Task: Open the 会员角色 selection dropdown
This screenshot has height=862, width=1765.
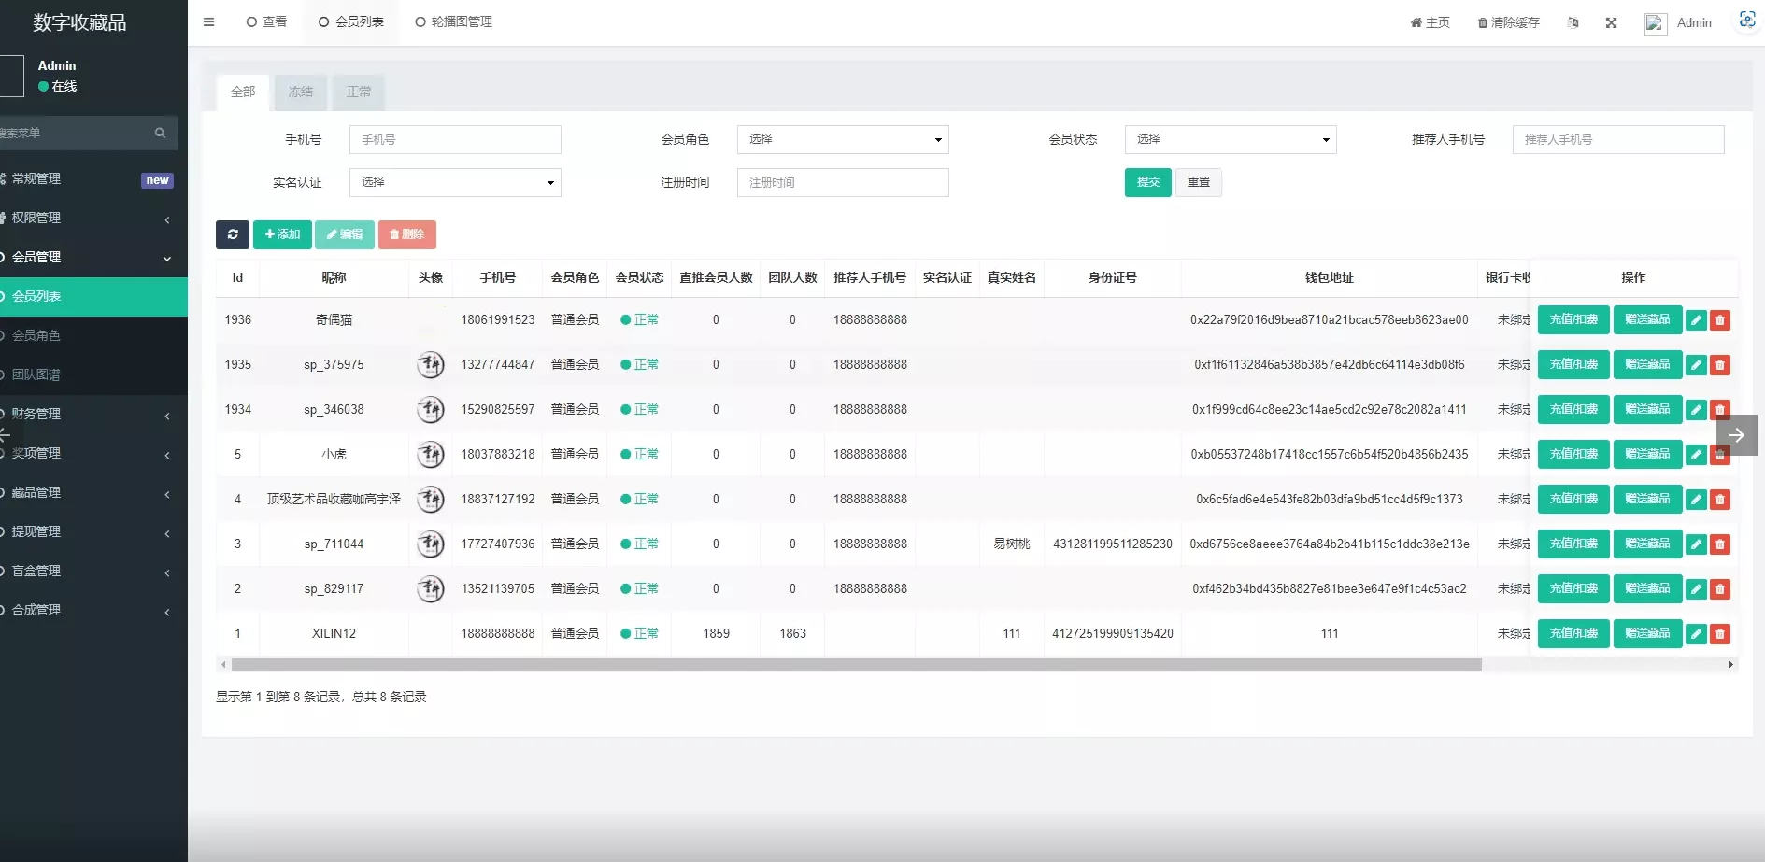Action: point(842,139)
